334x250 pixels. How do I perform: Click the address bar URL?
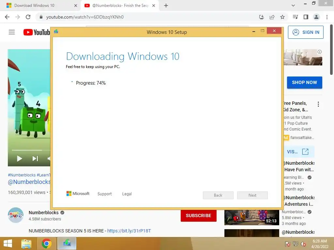point(85,17)
